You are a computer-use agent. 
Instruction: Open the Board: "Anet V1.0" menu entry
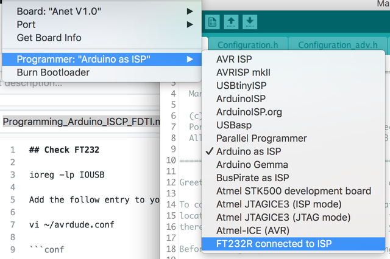102,12
